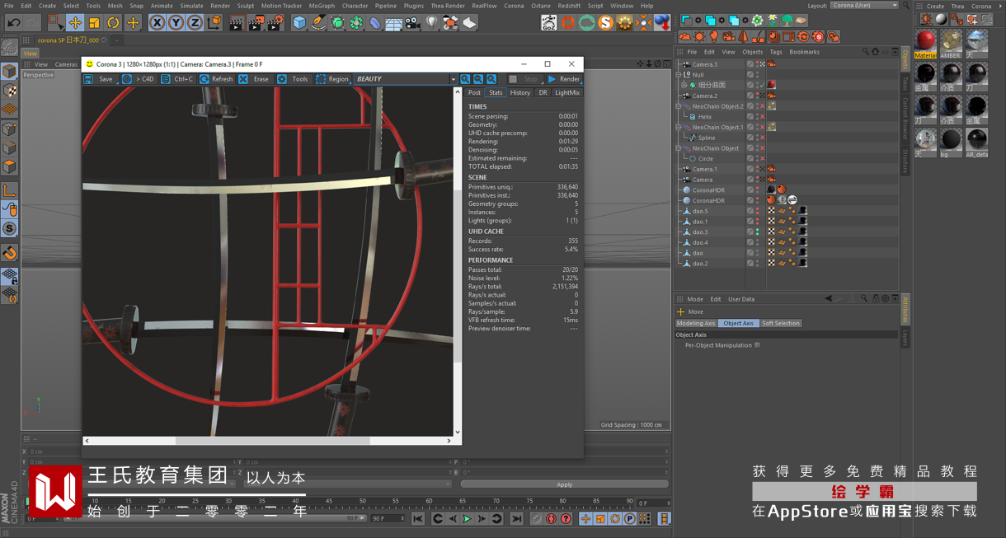1006x538 pixels.
Task: Enable Per-Object Manipulation checkbox
Action: (757, 345)
